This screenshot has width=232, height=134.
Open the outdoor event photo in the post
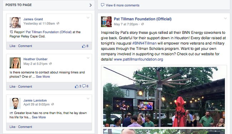[x=164, y=97]
